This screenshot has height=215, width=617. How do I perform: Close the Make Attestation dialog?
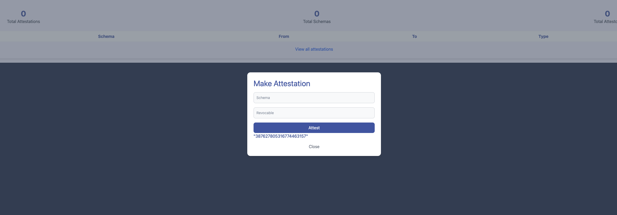coord(314,147)
